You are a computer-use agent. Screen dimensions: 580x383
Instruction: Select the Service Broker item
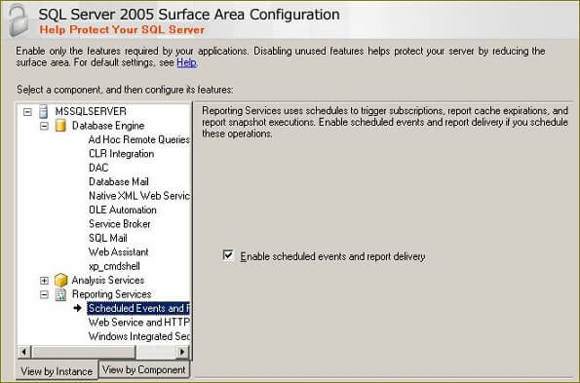(x=120, y=224)
